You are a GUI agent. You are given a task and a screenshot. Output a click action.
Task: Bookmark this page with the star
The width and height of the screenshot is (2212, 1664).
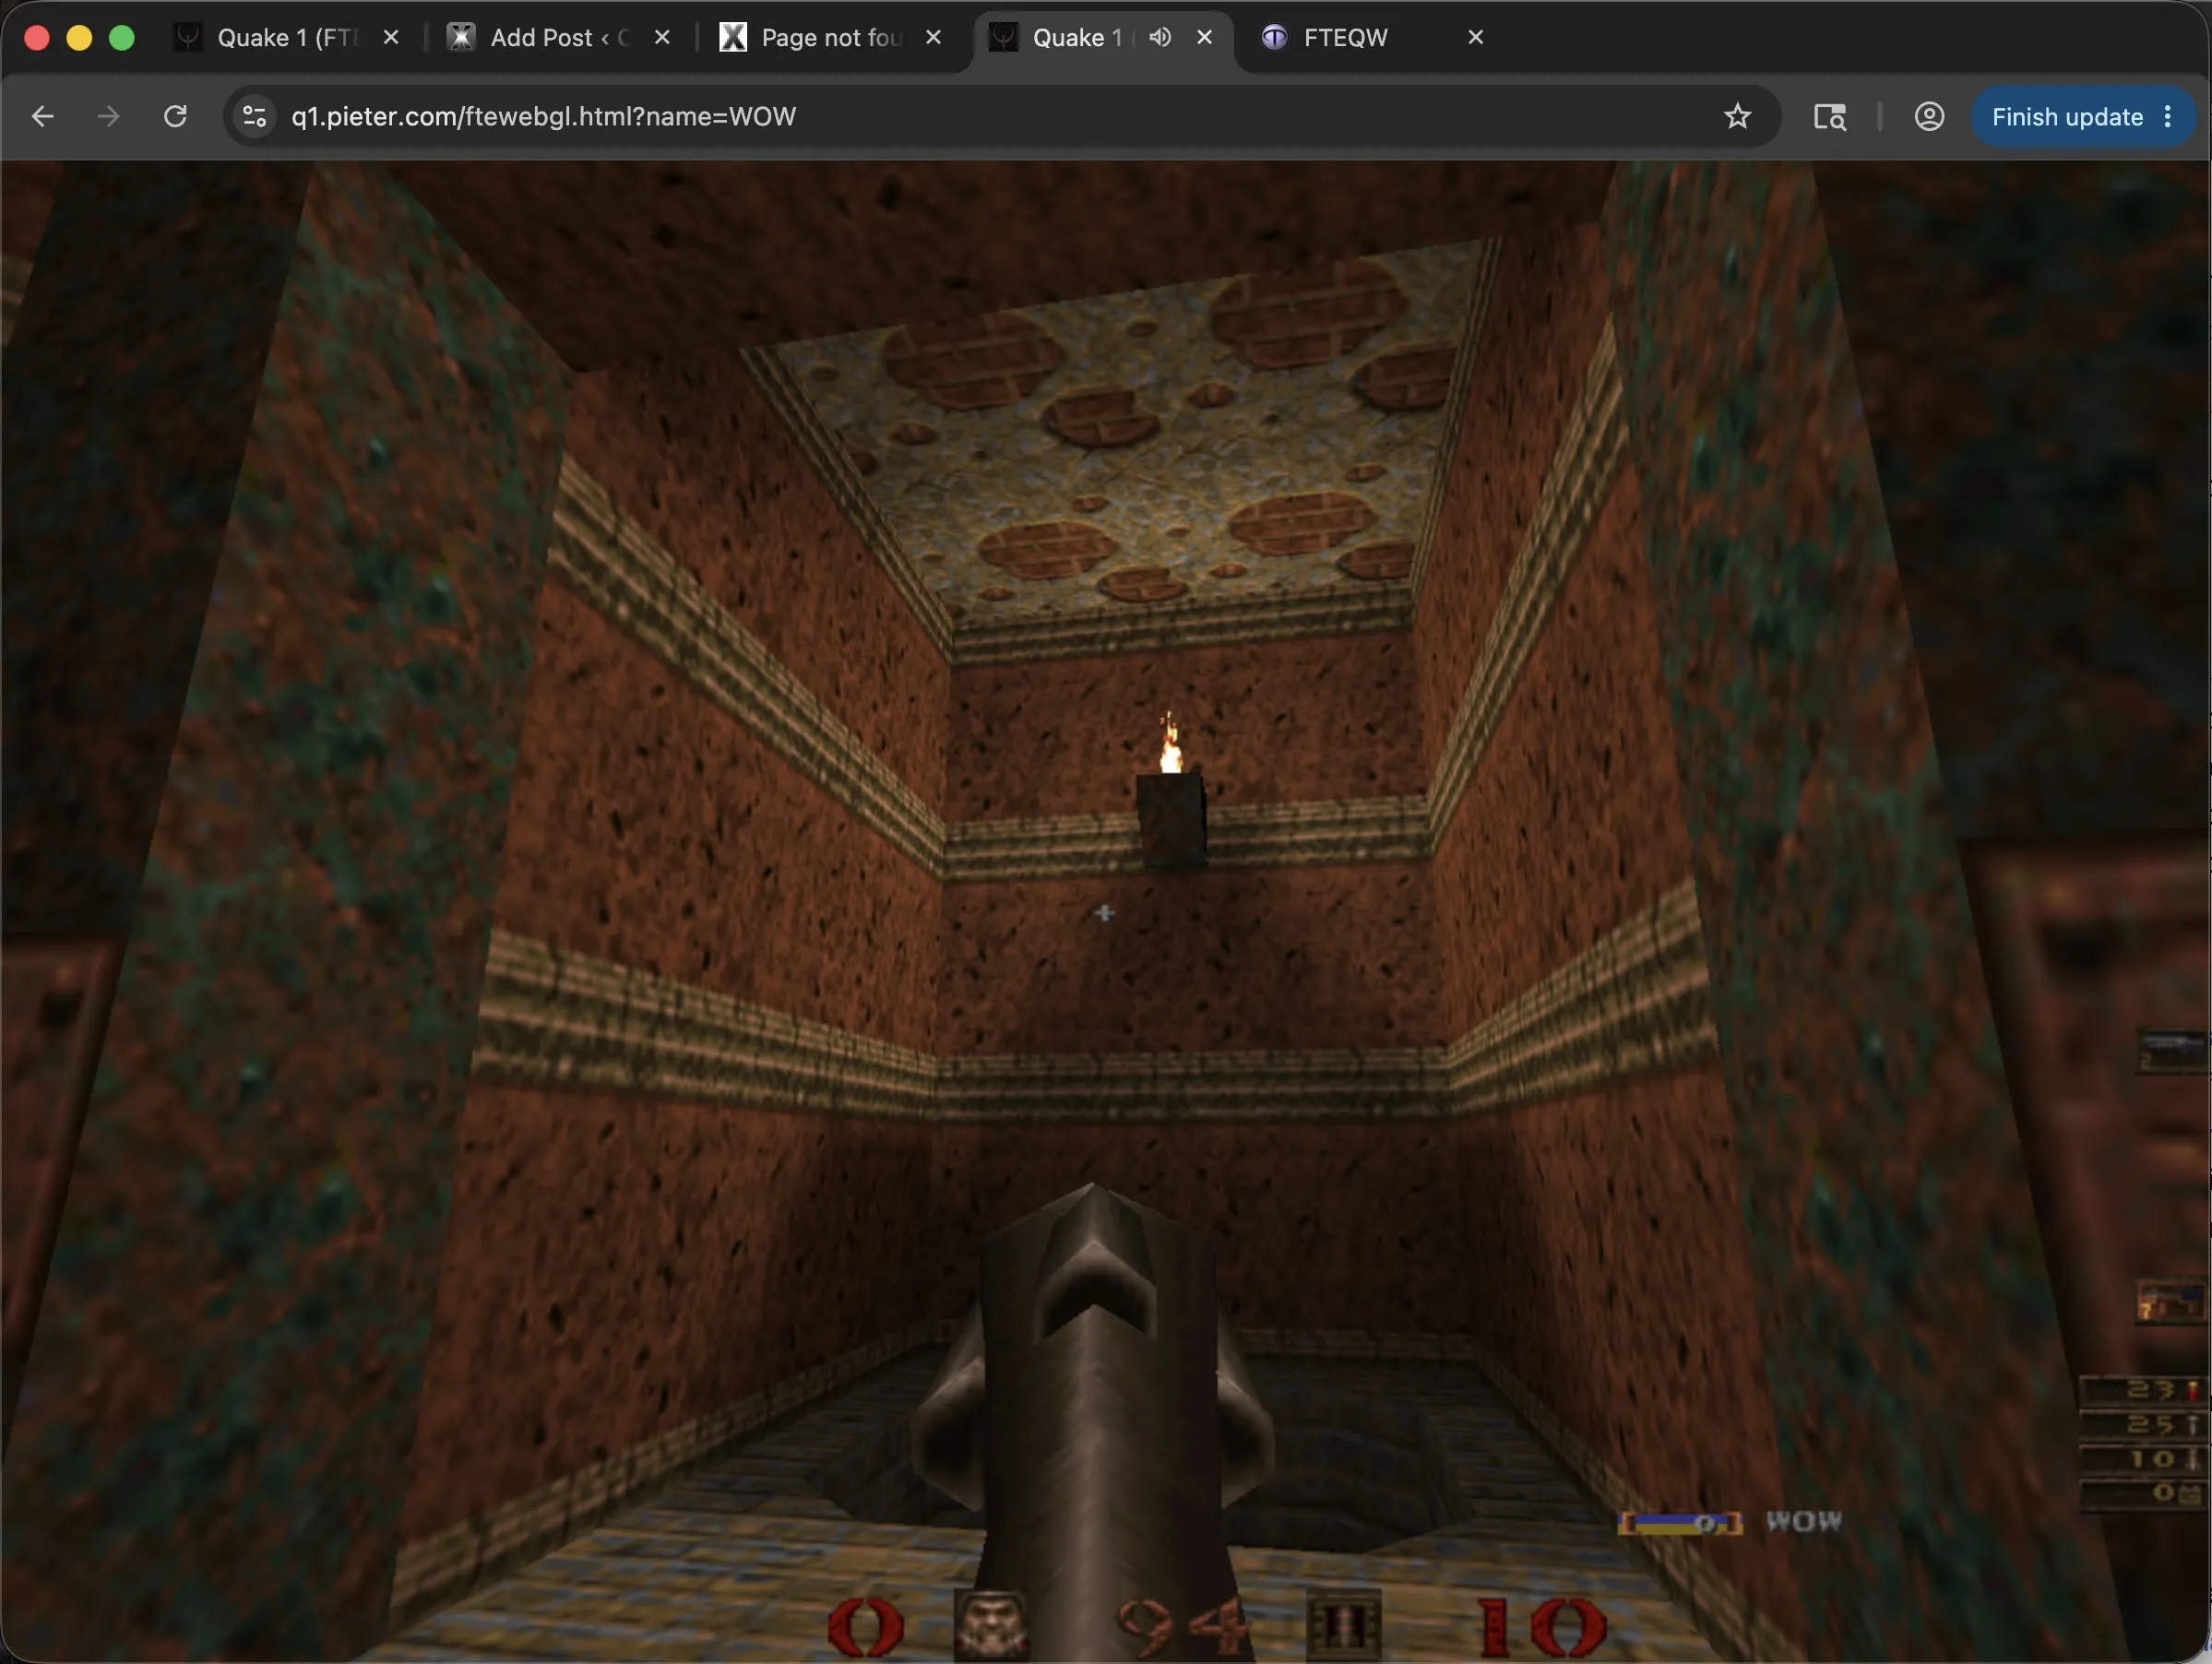point(1737,116)
